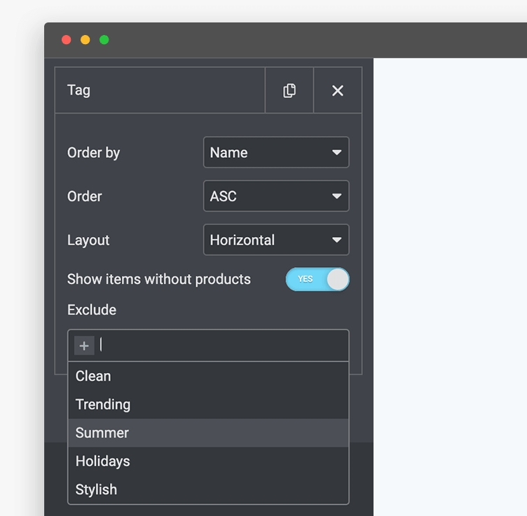Image resolution: width=527 pixels, height=516 pixels.
Task: Click the plus icon in Exclude field
Action: tap(84, 346)
